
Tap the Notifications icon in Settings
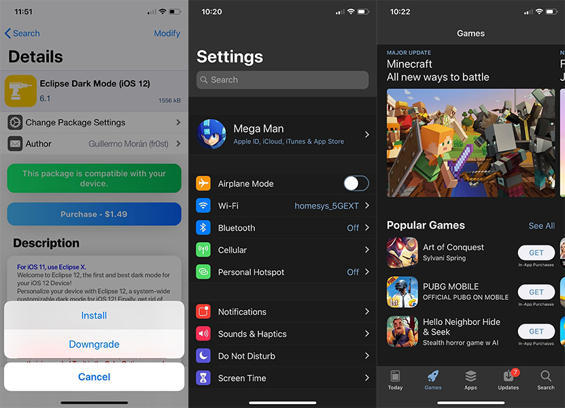pyautogui.click(x=203, y=311)
